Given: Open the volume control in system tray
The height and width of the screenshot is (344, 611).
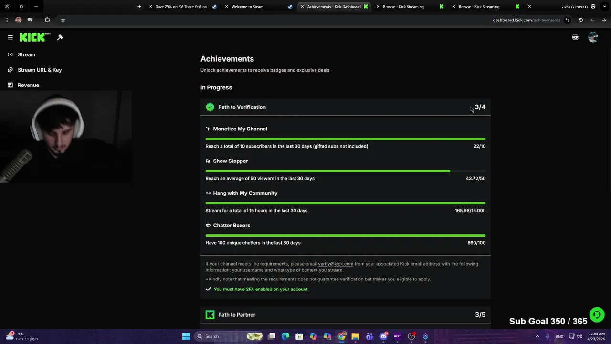Looking at the screenshot, I should click(580, 336).
